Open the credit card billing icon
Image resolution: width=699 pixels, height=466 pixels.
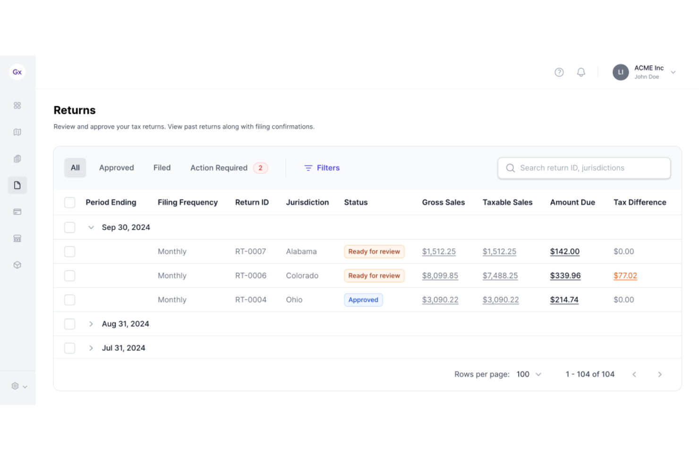point(17,212)
